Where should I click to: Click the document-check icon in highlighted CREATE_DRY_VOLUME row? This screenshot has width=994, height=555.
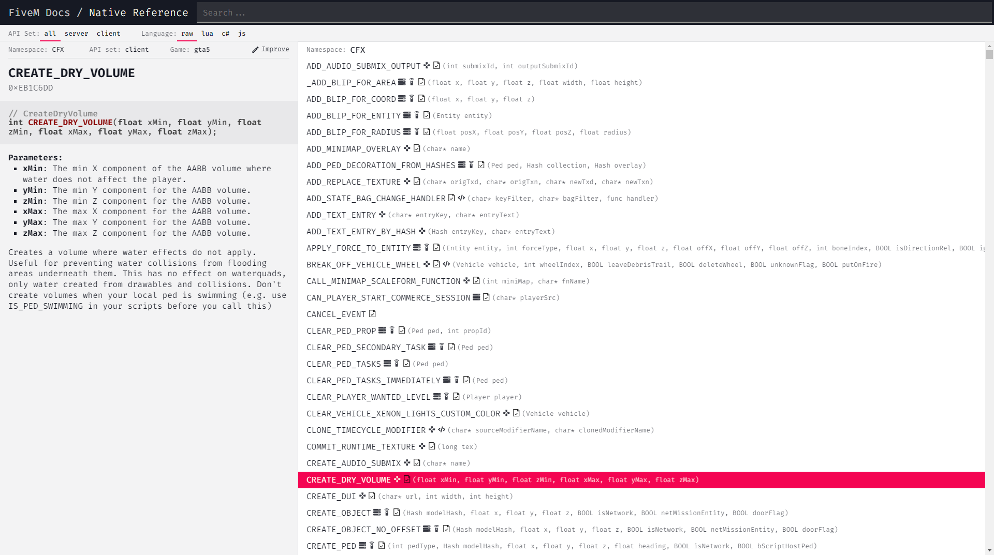coord(407,479)
